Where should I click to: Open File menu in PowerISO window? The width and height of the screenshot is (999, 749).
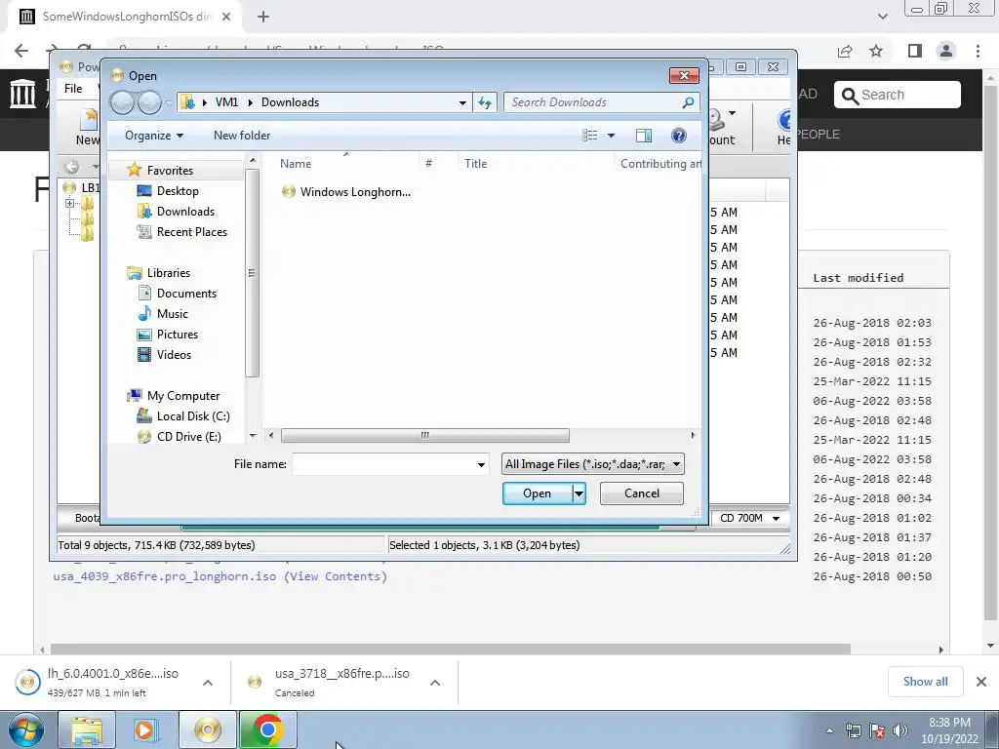coord(73,89)
